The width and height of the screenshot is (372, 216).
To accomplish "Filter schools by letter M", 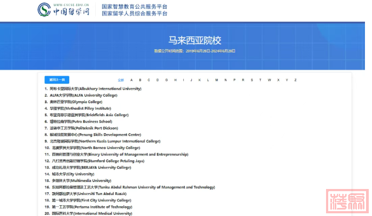I will click(x=217, y=80).
